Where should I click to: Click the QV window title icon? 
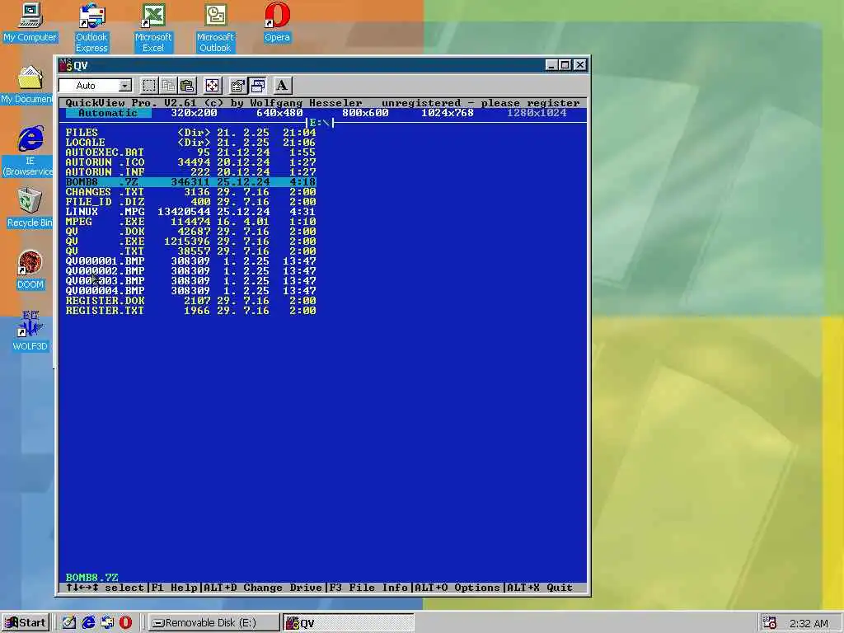66,65
